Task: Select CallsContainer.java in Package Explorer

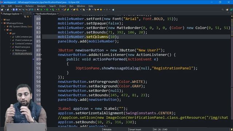Action: [x=23, y=37]
